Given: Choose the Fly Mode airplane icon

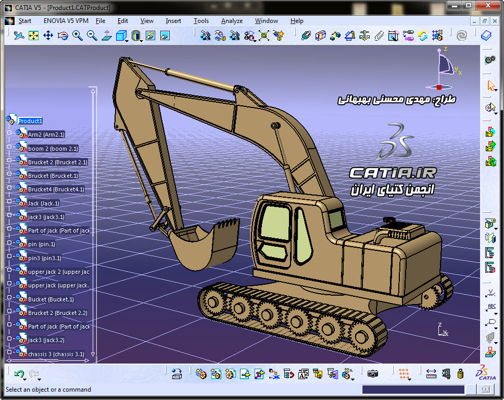Looking at the screenshot, I should click(x=19, y=35).
